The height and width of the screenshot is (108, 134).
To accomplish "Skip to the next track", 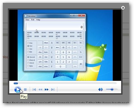I will [x=53, y=90].
